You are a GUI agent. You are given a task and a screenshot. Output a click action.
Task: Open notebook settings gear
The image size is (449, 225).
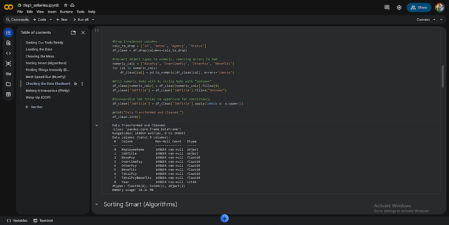pos(399,8)
